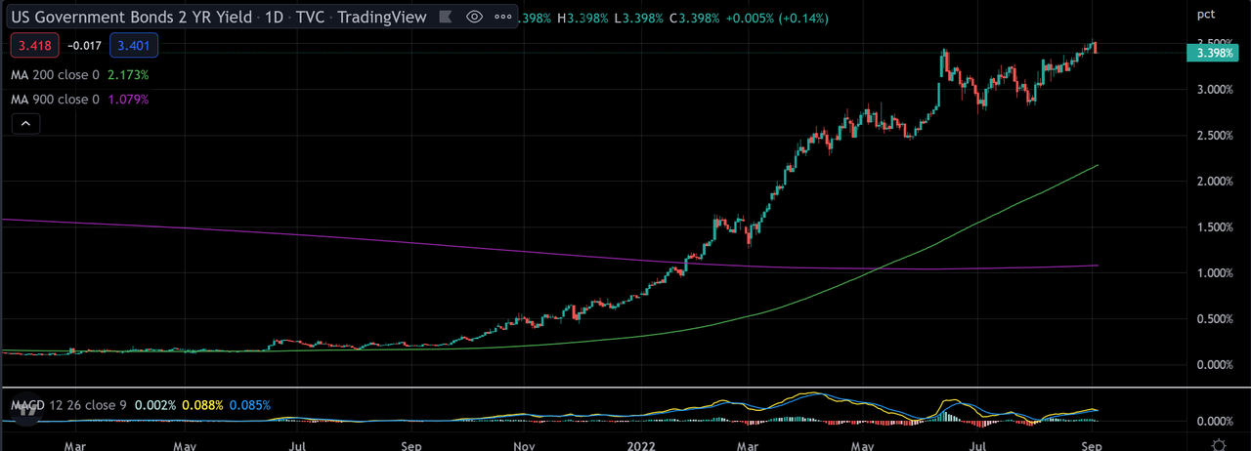The image size is (1251, 451).
Task: Click the first Mar label on time axis
Action: coord(75,444)
